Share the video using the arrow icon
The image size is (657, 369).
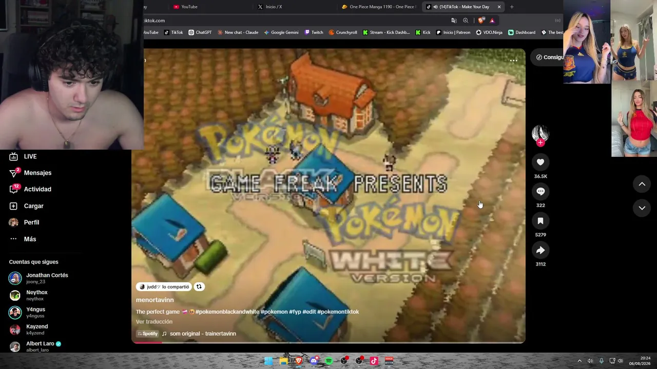pyautogui.click(x=540, y=250)
